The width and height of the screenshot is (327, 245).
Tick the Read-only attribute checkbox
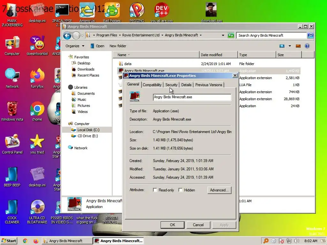pos(155,190)
